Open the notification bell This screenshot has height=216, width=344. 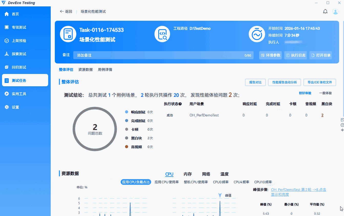tap(325, 12)
